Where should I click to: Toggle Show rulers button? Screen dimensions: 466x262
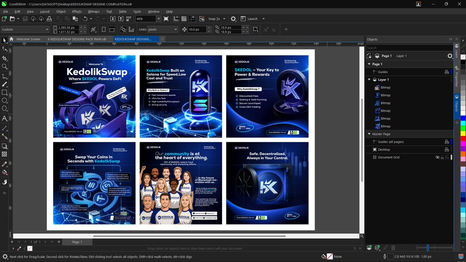[x=176, y=19]
